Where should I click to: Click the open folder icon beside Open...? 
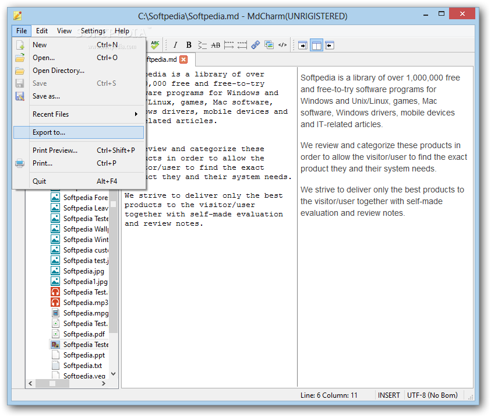20,58
